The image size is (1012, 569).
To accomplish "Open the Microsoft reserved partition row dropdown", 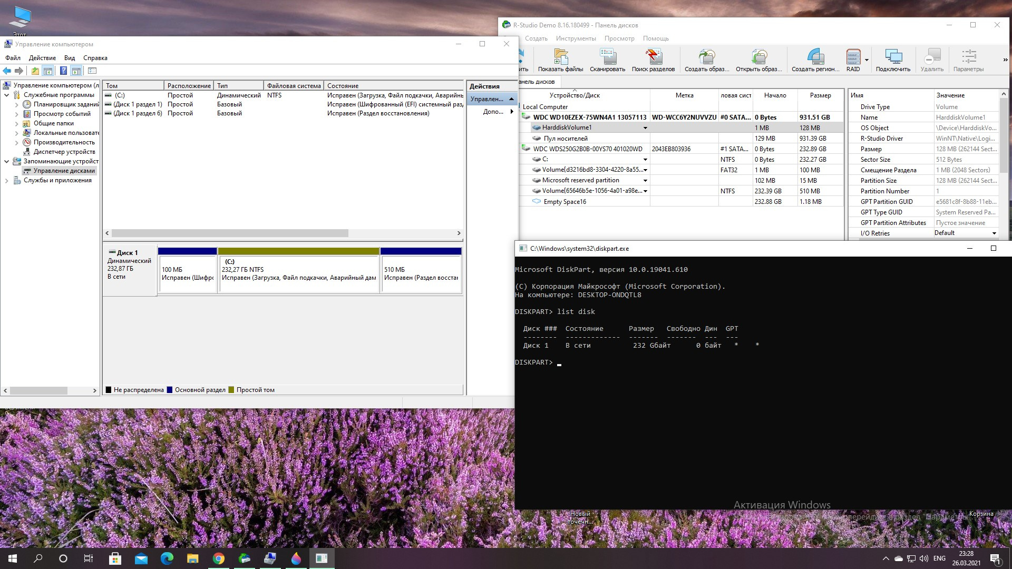I will 645,181.
